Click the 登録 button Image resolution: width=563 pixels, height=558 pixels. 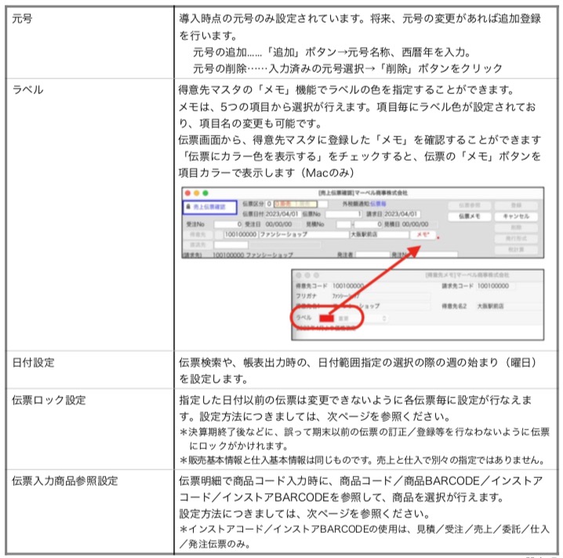(x=514, y=204)
